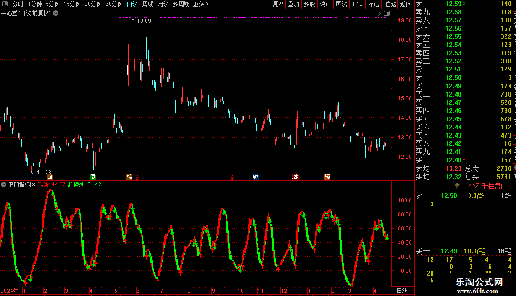Open F10 company info
The height and width of the screenshot is (296, 516).
point(358,4)
